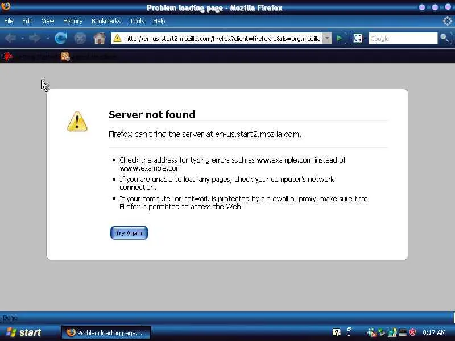Open the History menu
455x341 pixels.
[x=73, y=21]
